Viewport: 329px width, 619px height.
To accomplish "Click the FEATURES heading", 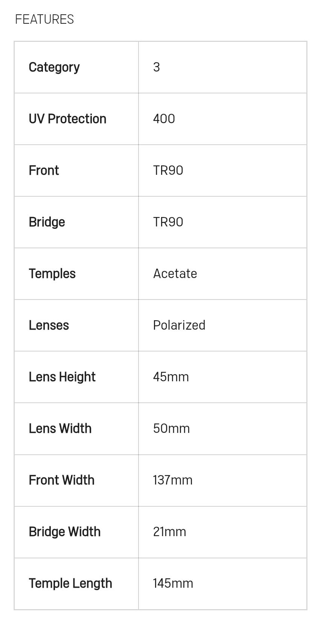I will [44, 19].
